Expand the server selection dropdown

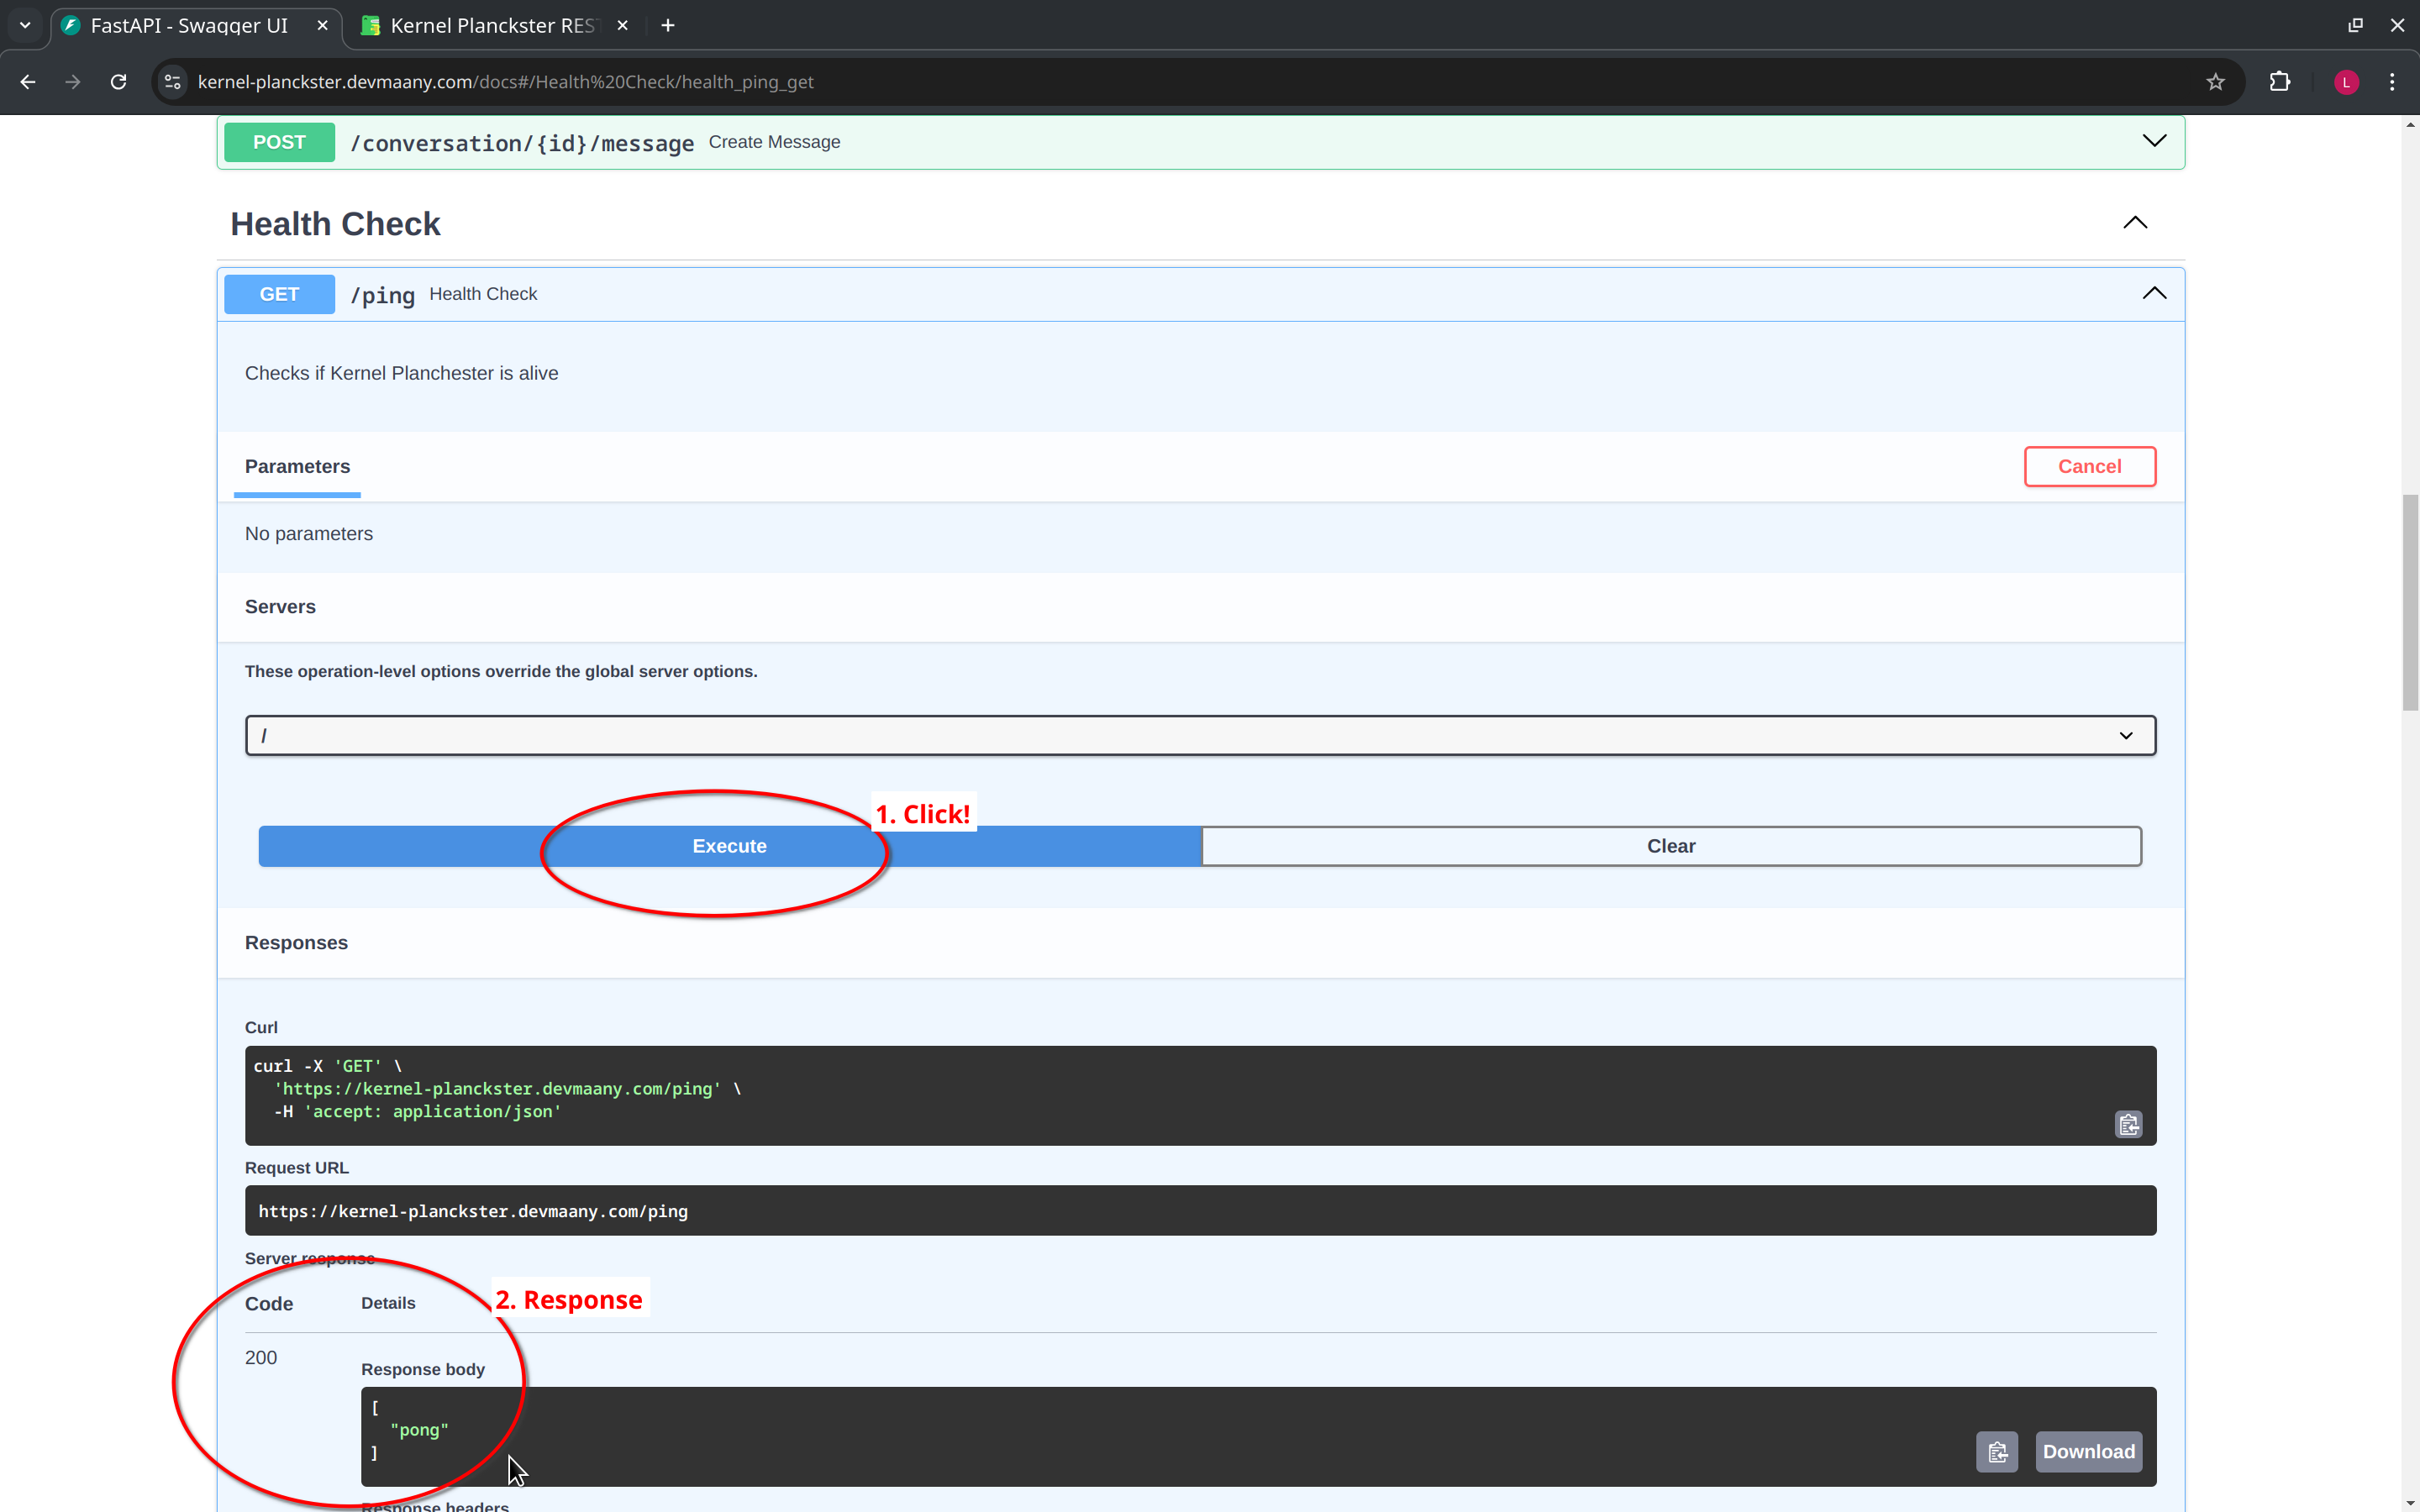pos(2124,733)
